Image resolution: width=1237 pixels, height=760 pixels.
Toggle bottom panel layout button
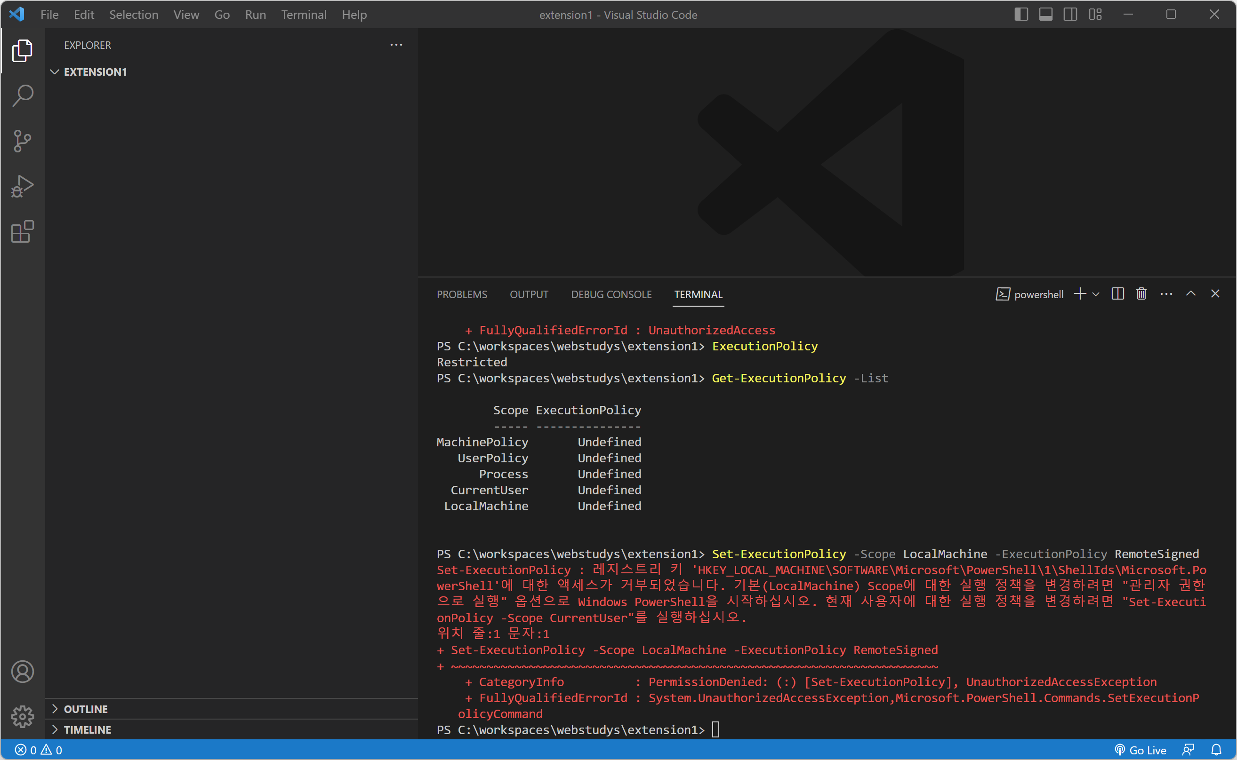[1045, 15]
